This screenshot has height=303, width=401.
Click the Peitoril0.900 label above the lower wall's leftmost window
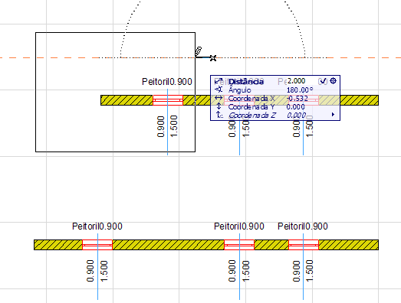click(97, 226)
